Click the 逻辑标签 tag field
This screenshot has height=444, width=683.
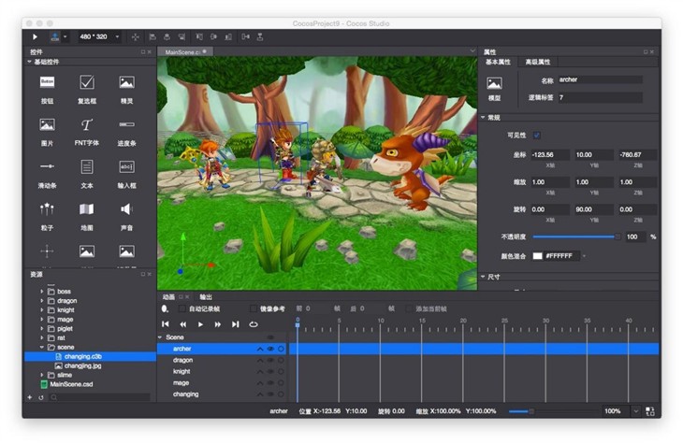point(600,97)
